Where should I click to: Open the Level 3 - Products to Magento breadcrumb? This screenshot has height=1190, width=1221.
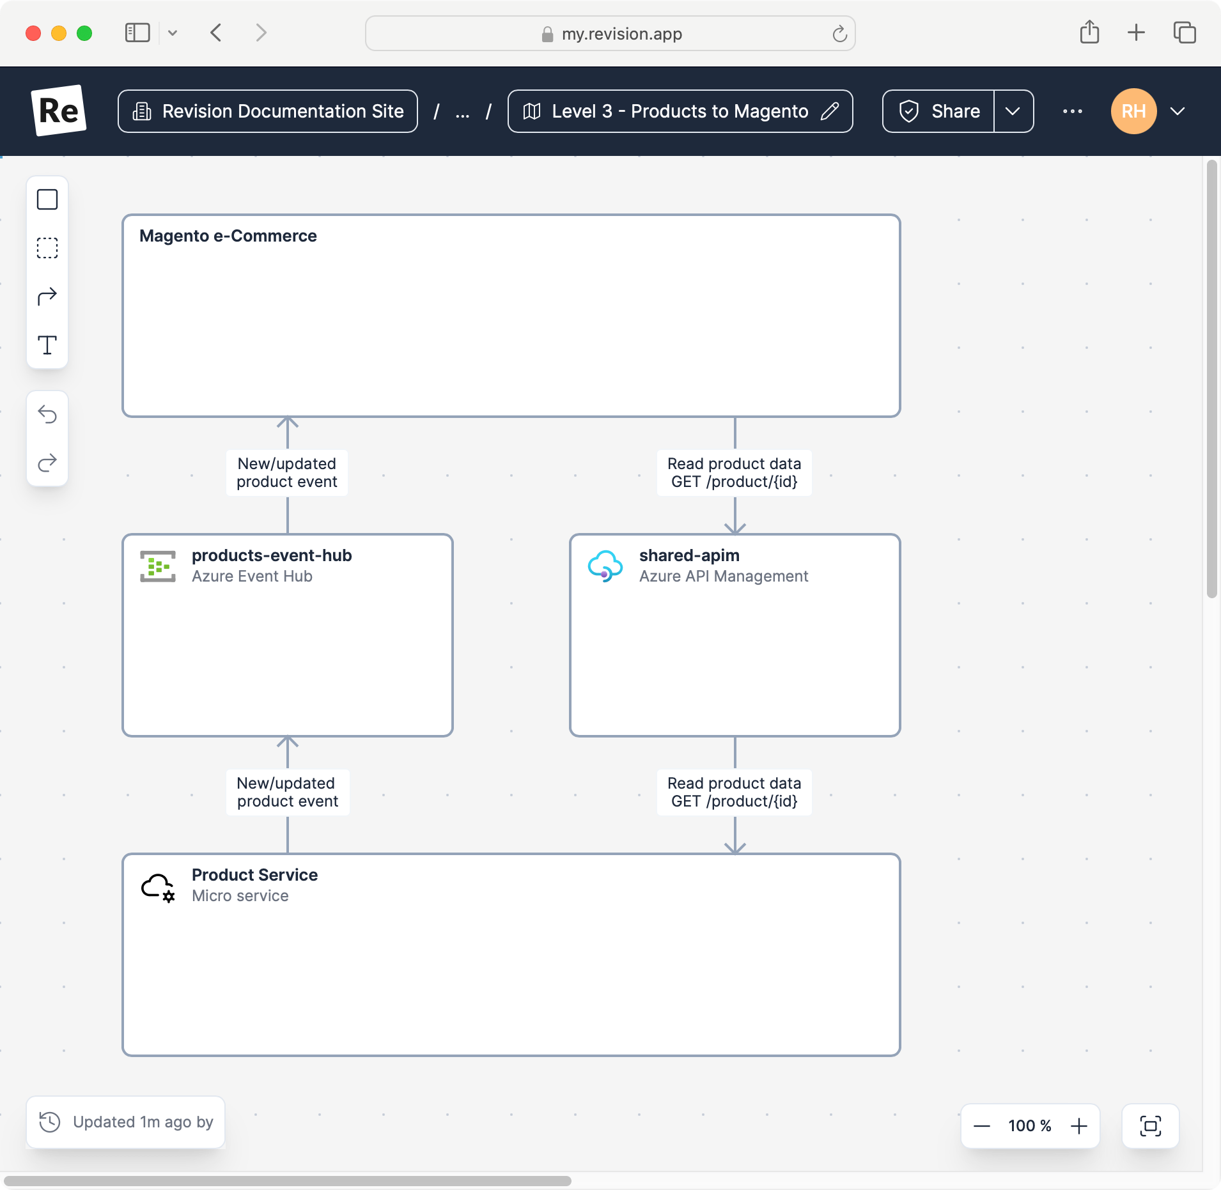pos(680,111)
